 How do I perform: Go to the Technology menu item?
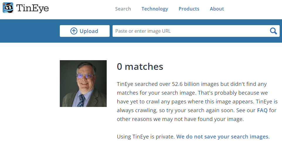coord(155,9)
